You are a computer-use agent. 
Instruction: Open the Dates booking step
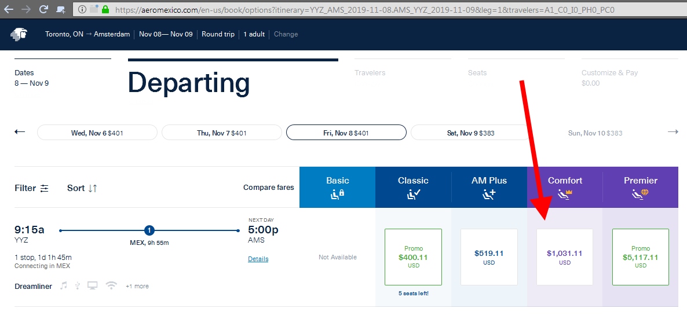tap(63, 74)
